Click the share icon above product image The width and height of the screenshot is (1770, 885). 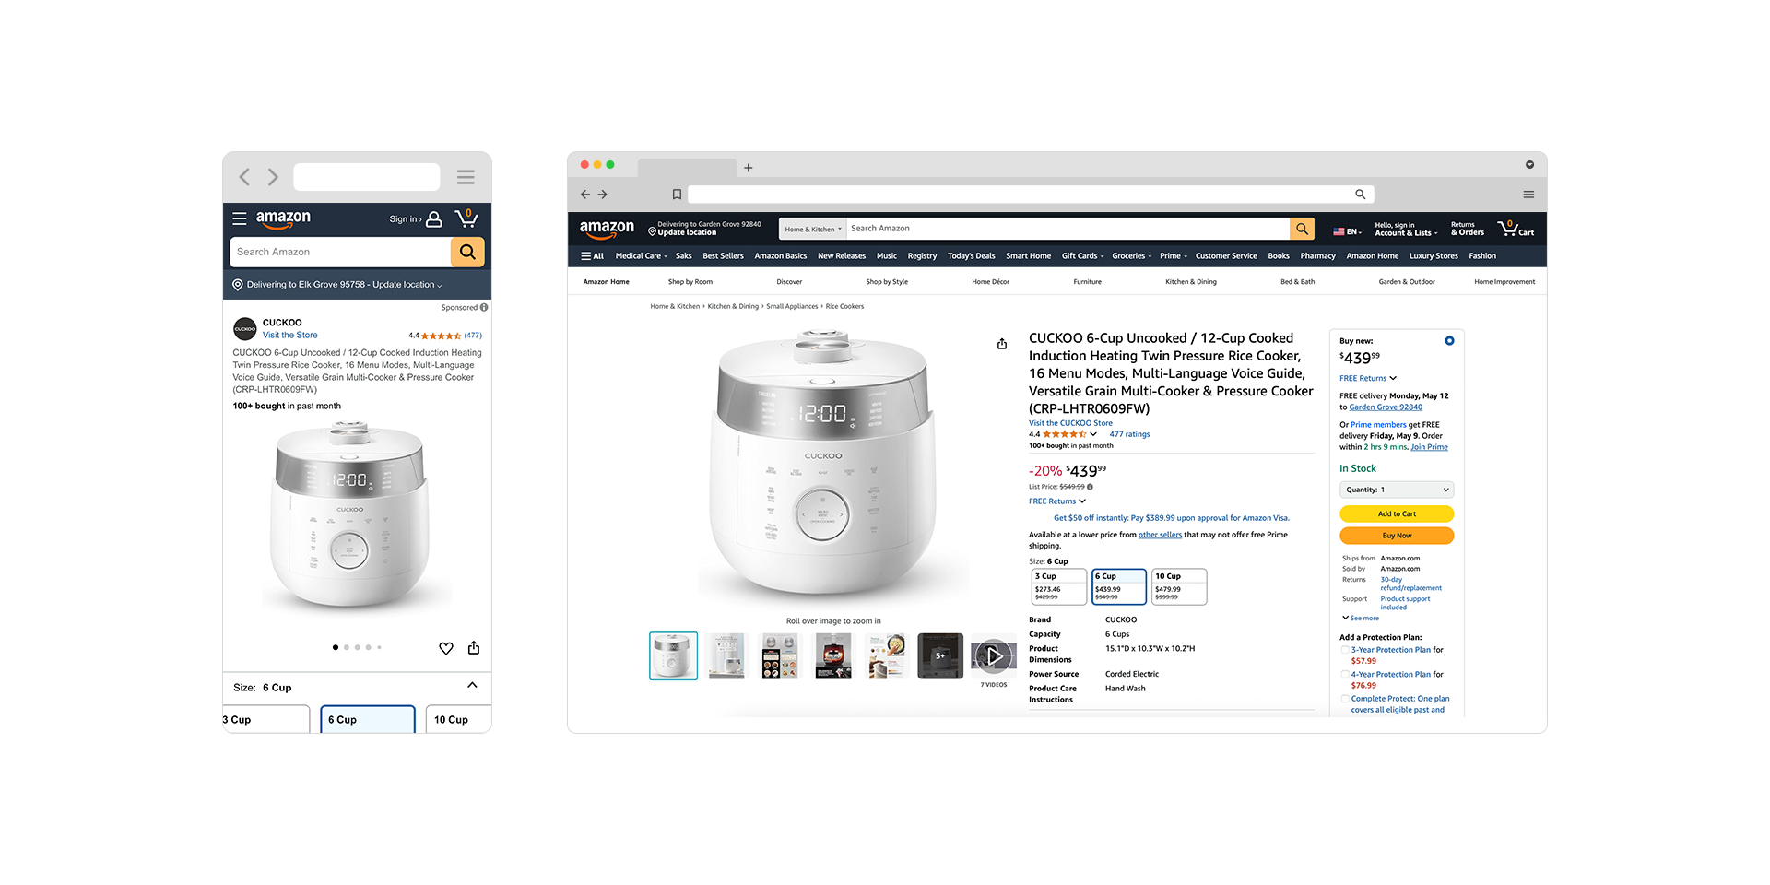(x=1002, y=344)
